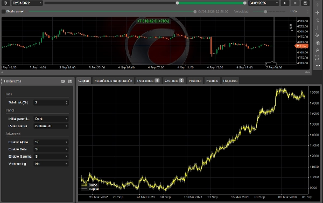
Task: Click the visual mode progress slider handle
Action: tap(195, 11)
